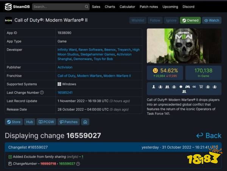The image size is (227, 171).
Task: Toggle the Follow button
Action: [x=155, y=20]
